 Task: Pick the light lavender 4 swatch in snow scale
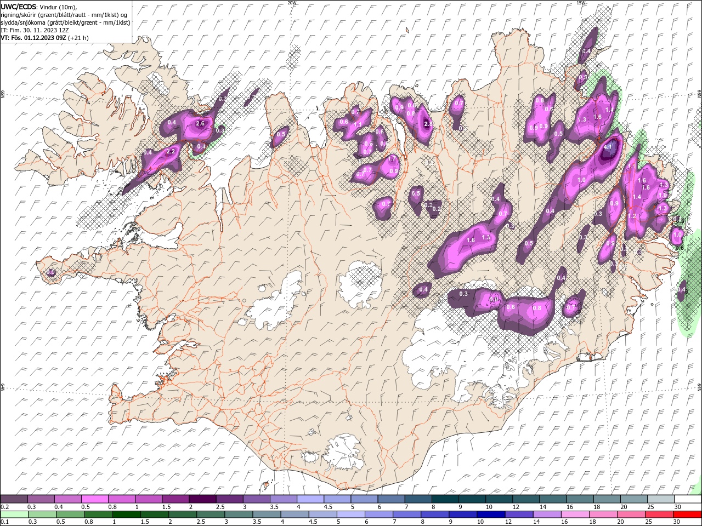[x=310, y=499]
